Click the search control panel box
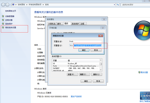 click(x=135, y=5)
